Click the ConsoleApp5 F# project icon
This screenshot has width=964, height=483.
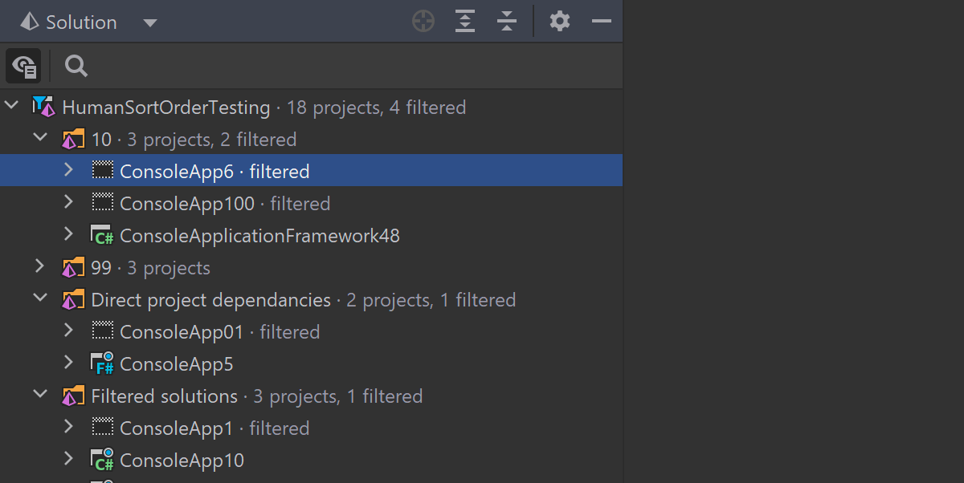(x=102, y=363)
